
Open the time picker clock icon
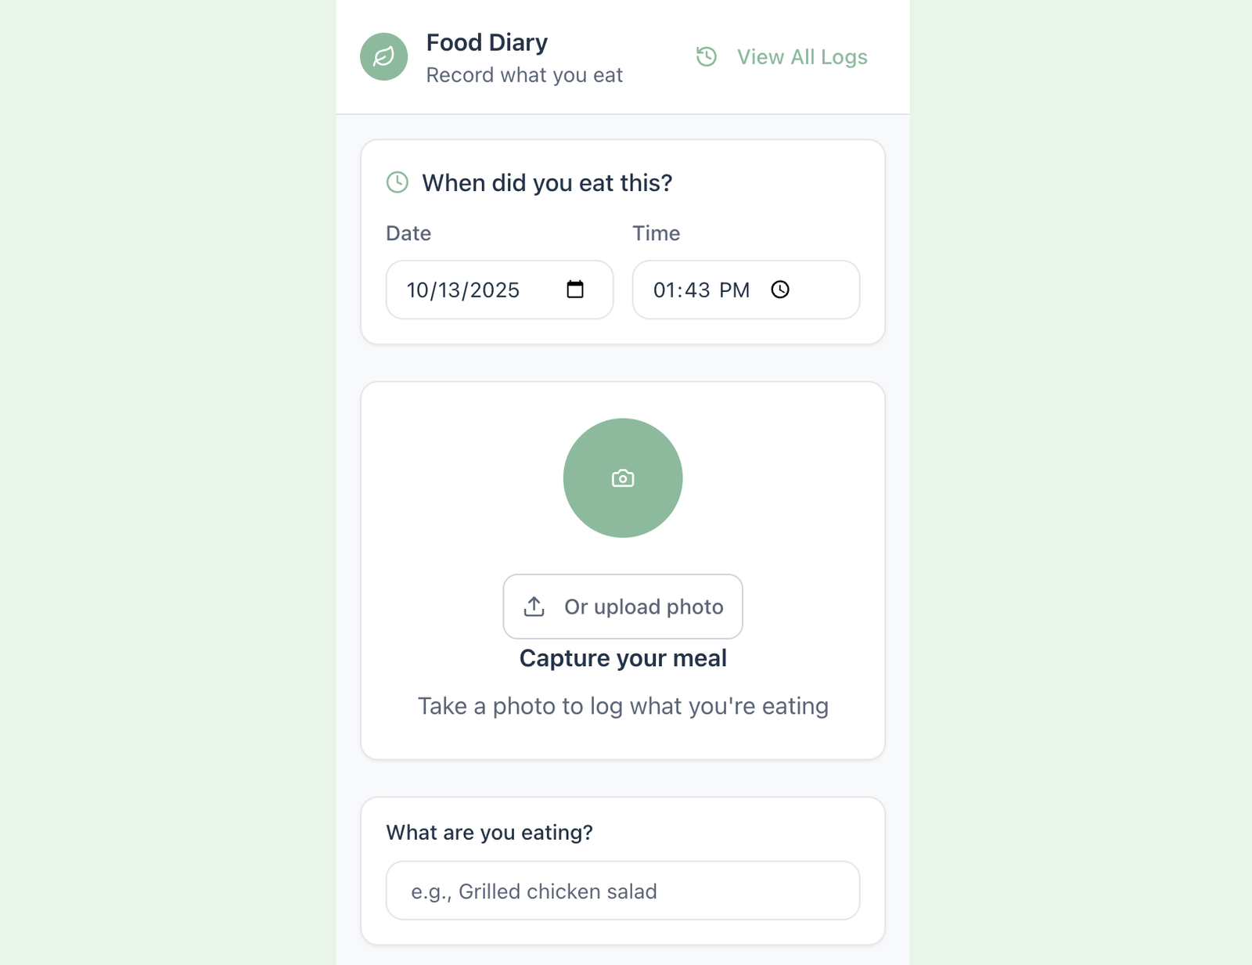780,290
